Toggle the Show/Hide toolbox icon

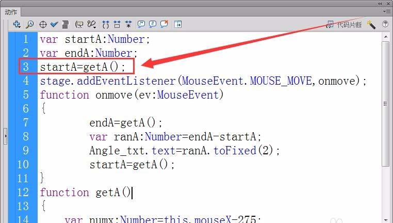(178, 24)
